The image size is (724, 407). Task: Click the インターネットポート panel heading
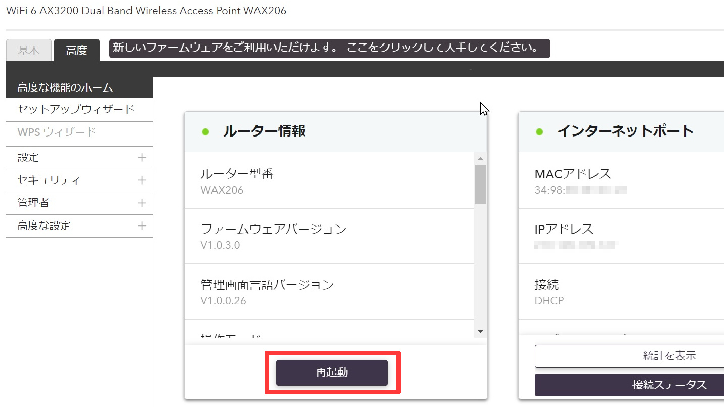coord(625,131)
